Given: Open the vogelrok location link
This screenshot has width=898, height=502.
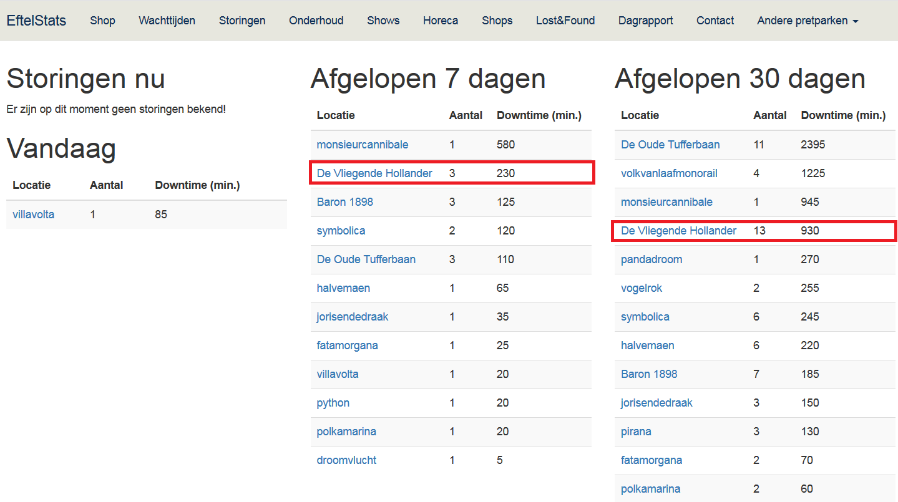Looking at the screenshot, I should tap(642, 288).
